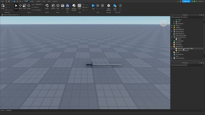
Task: Select the place document tab
Action: click(11, 15)
